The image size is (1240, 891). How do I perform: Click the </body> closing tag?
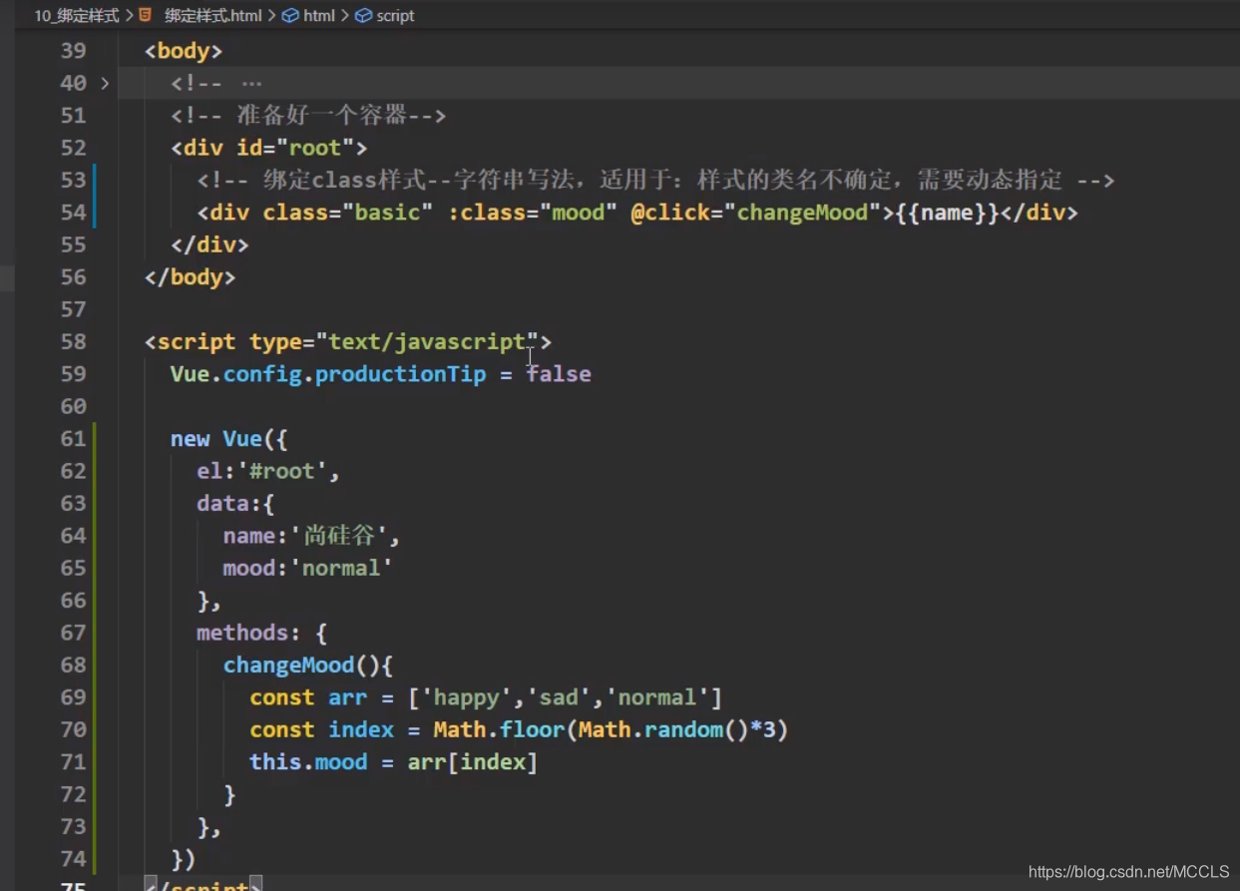point(190,277)
